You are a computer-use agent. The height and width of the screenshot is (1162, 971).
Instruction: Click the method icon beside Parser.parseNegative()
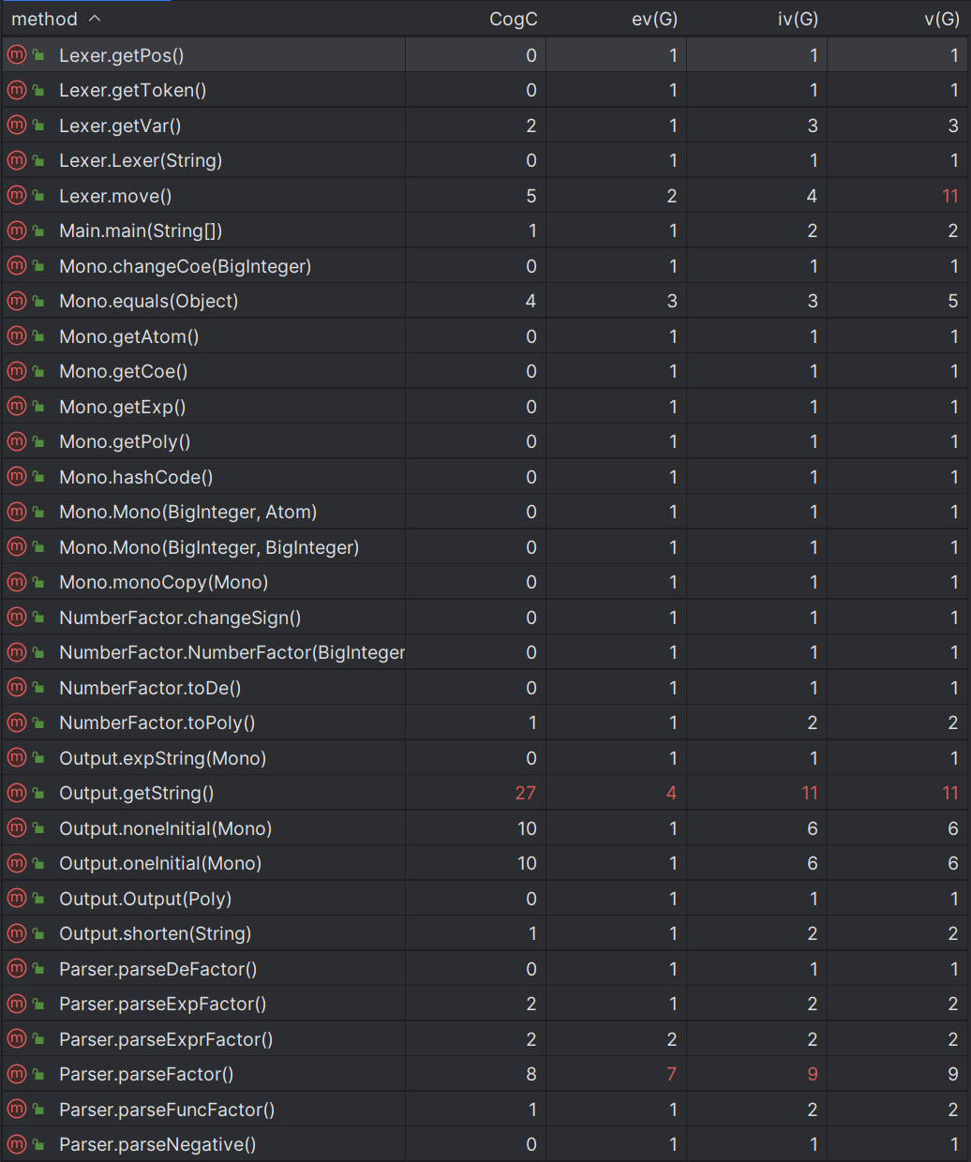coord(16,1144)
